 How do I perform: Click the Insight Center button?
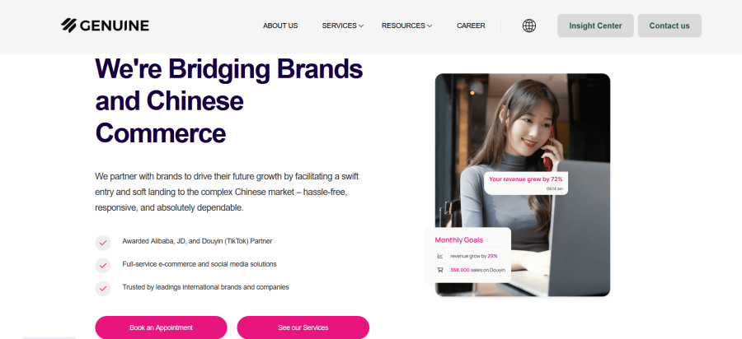click(595, 26)
